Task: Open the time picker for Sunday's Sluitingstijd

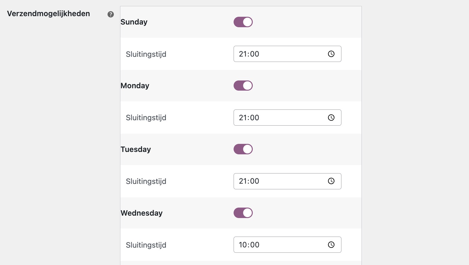Action: point(331,54)
